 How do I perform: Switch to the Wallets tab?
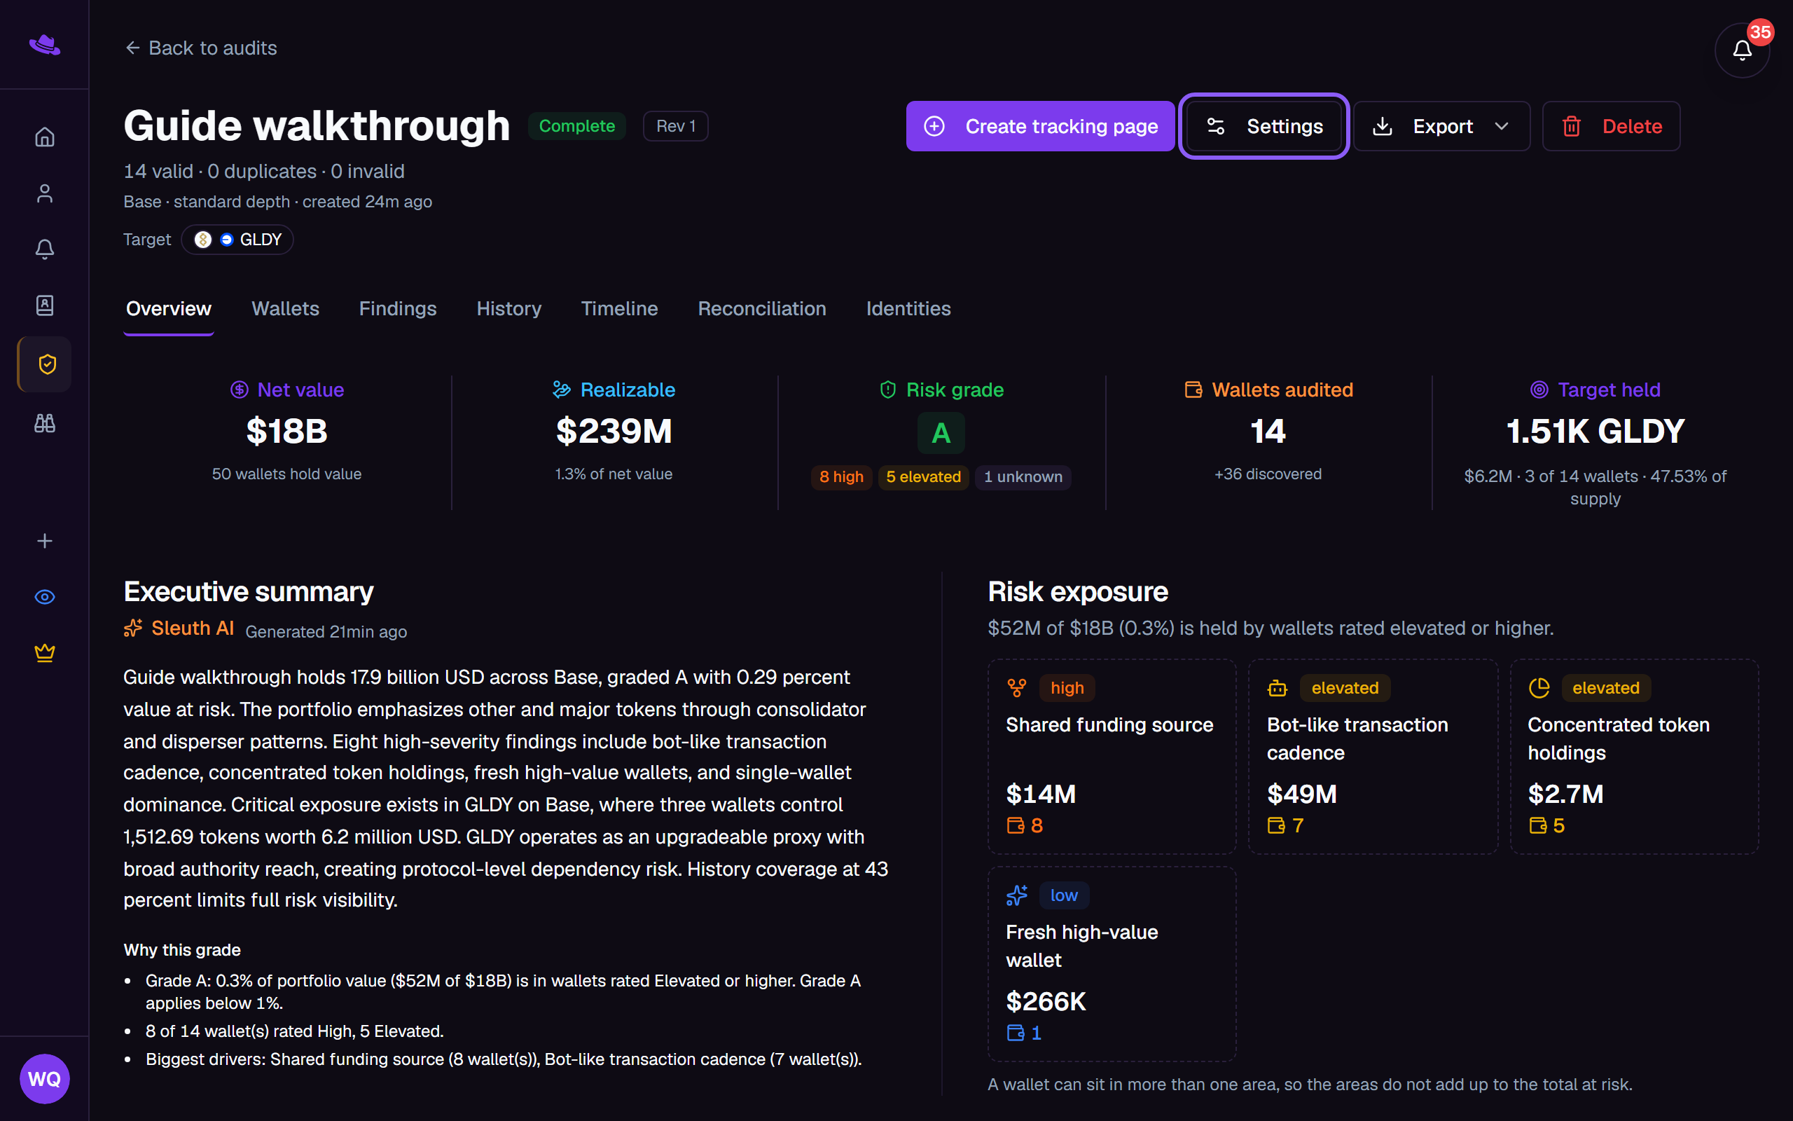pyautogui.click(x=285, y=308)
